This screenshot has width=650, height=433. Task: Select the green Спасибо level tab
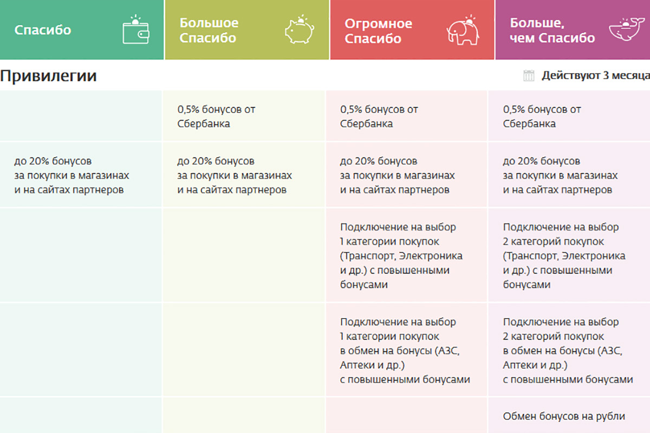click(82, 30)
